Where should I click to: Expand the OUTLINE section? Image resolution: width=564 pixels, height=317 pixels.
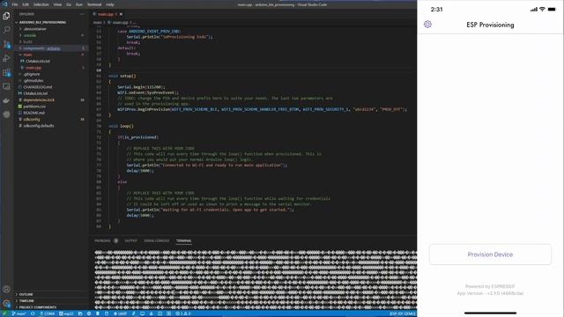[50, 294]
